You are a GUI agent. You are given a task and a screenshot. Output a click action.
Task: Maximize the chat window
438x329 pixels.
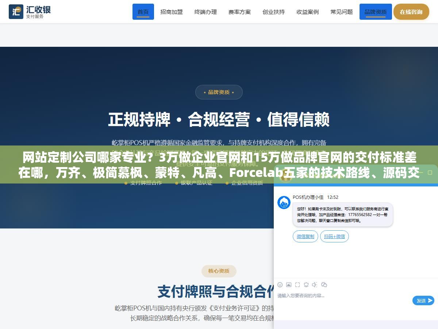tap(430, 172)
